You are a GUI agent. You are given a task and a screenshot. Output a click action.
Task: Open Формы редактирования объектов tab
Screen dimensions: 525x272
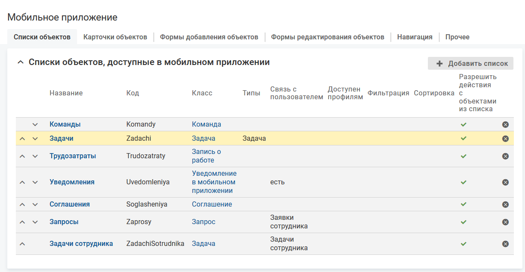tap(327, 37)
